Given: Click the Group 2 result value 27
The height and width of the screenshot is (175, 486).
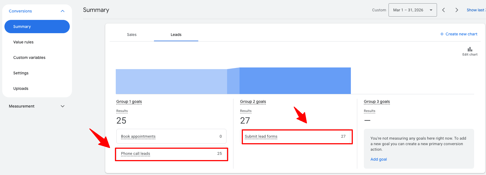Looking at the screenshot, I should [245, 121].
